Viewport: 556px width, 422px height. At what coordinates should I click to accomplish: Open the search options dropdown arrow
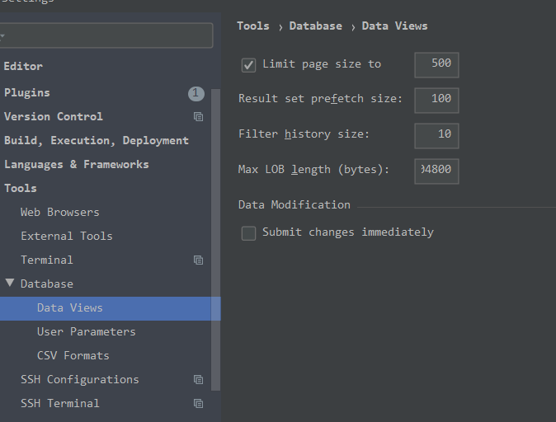coord(2,35)
